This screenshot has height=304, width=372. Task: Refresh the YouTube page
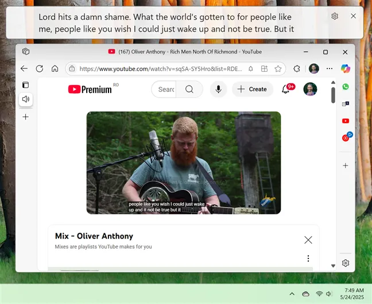pos(40,69)
